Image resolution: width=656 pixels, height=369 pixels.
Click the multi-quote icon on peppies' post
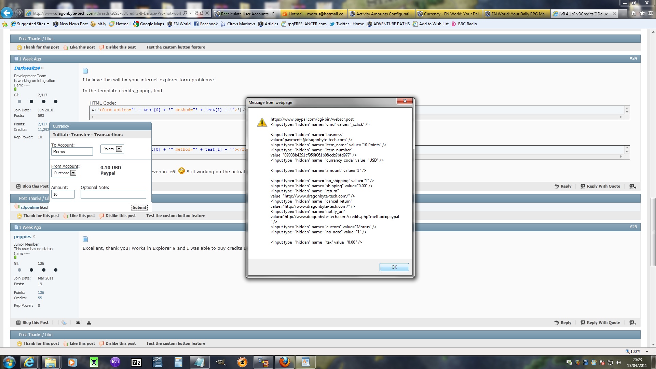coord(633,323)
